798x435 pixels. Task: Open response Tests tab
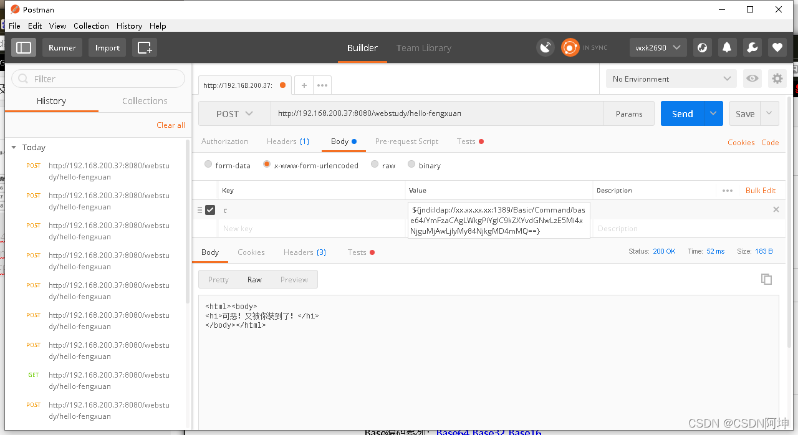[361, 252]
